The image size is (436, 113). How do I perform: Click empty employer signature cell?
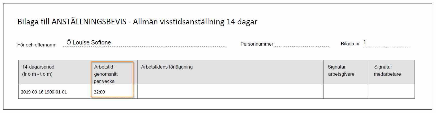point(346,91)
